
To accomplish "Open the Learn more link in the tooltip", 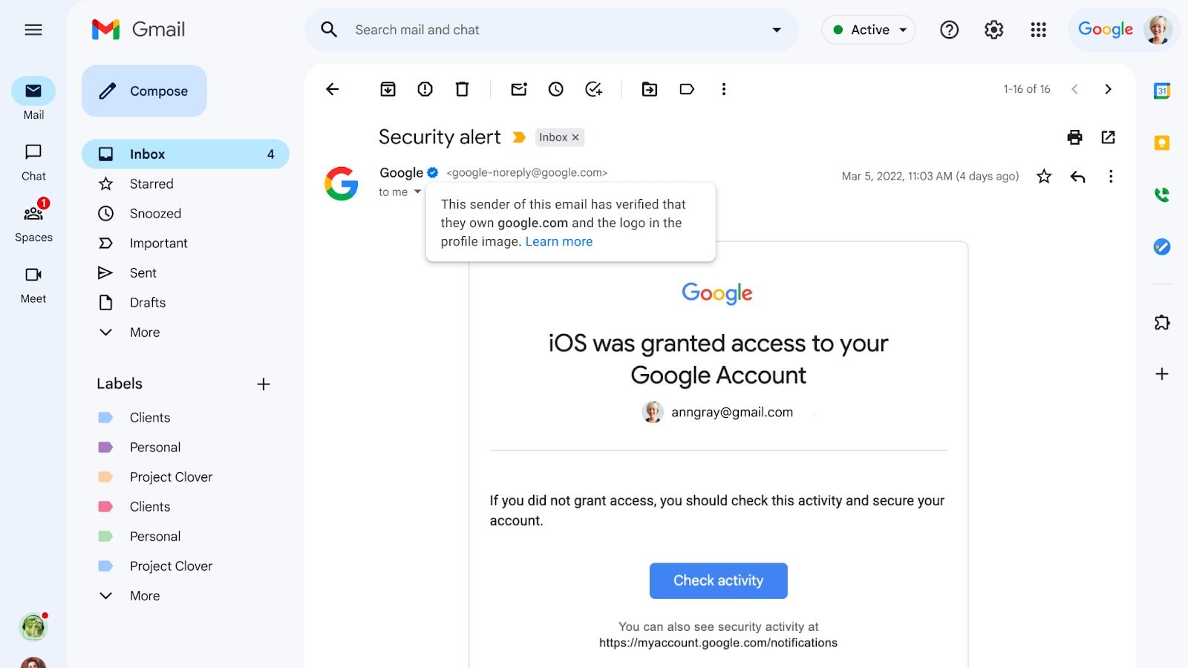I will click(x=558, y=241).
